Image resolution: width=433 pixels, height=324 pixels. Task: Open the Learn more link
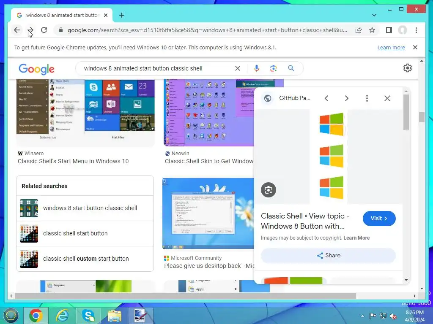point(391,47)
